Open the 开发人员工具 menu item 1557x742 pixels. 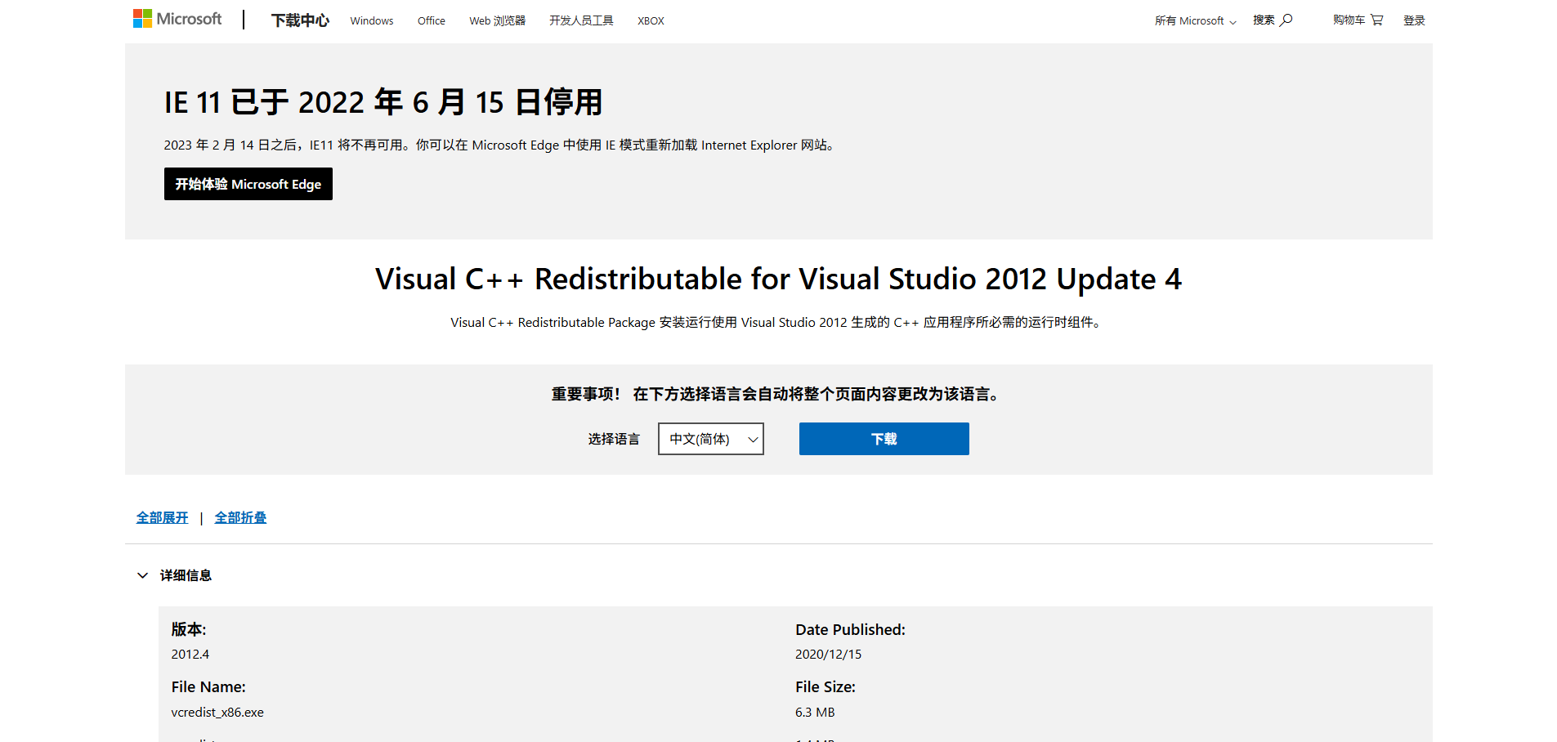581,20
